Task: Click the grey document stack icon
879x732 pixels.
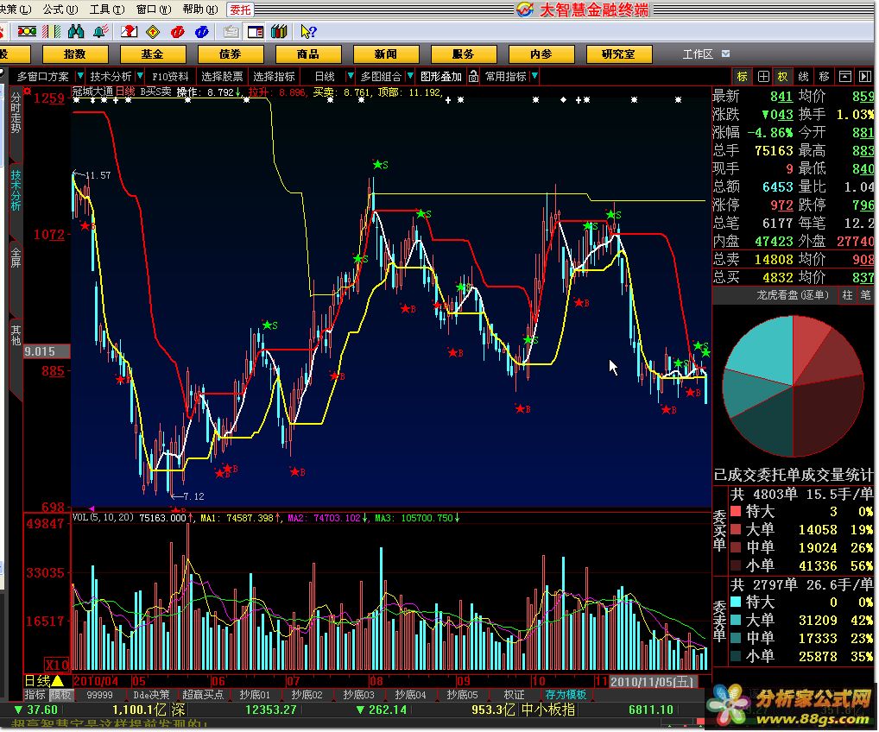Action: pyautogui.click(x=231, y=31)
